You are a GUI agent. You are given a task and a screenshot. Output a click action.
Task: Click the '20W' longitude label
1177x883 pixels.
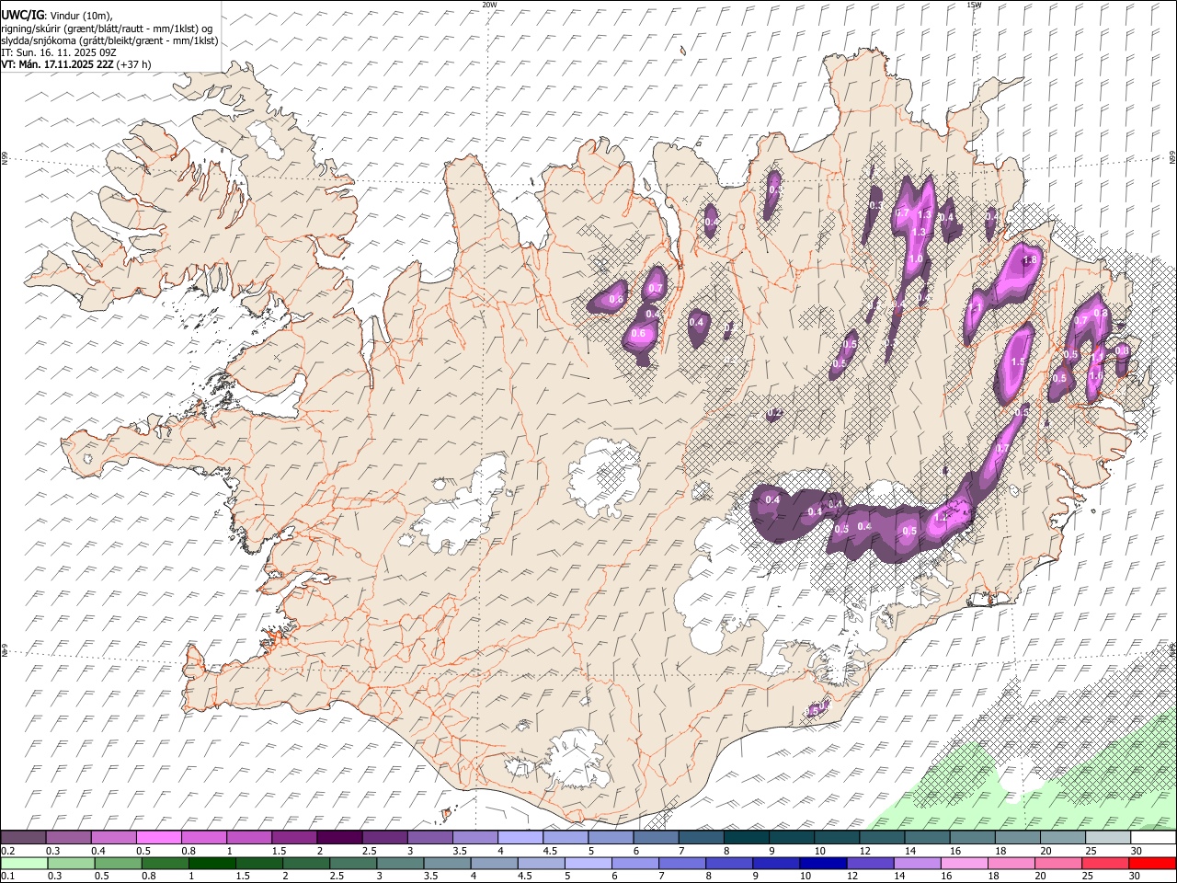coord(489,5)
